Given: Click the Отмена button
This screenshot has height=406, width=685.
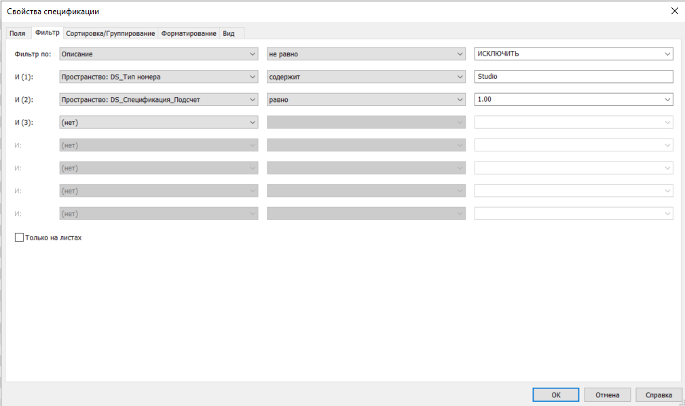Looking at the screenshot, I should [x=607, y=394].
